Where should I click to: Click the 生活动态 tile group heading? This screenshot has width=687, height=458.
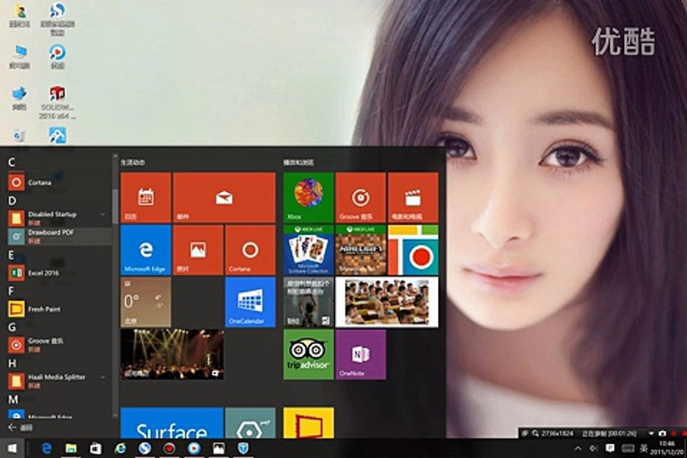point(133,162)
